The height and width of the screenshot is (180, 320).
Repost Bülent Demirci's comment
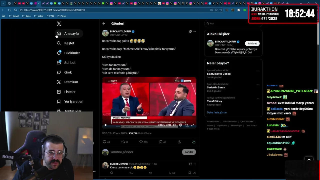pyautogui.click(x=131, y=173)
